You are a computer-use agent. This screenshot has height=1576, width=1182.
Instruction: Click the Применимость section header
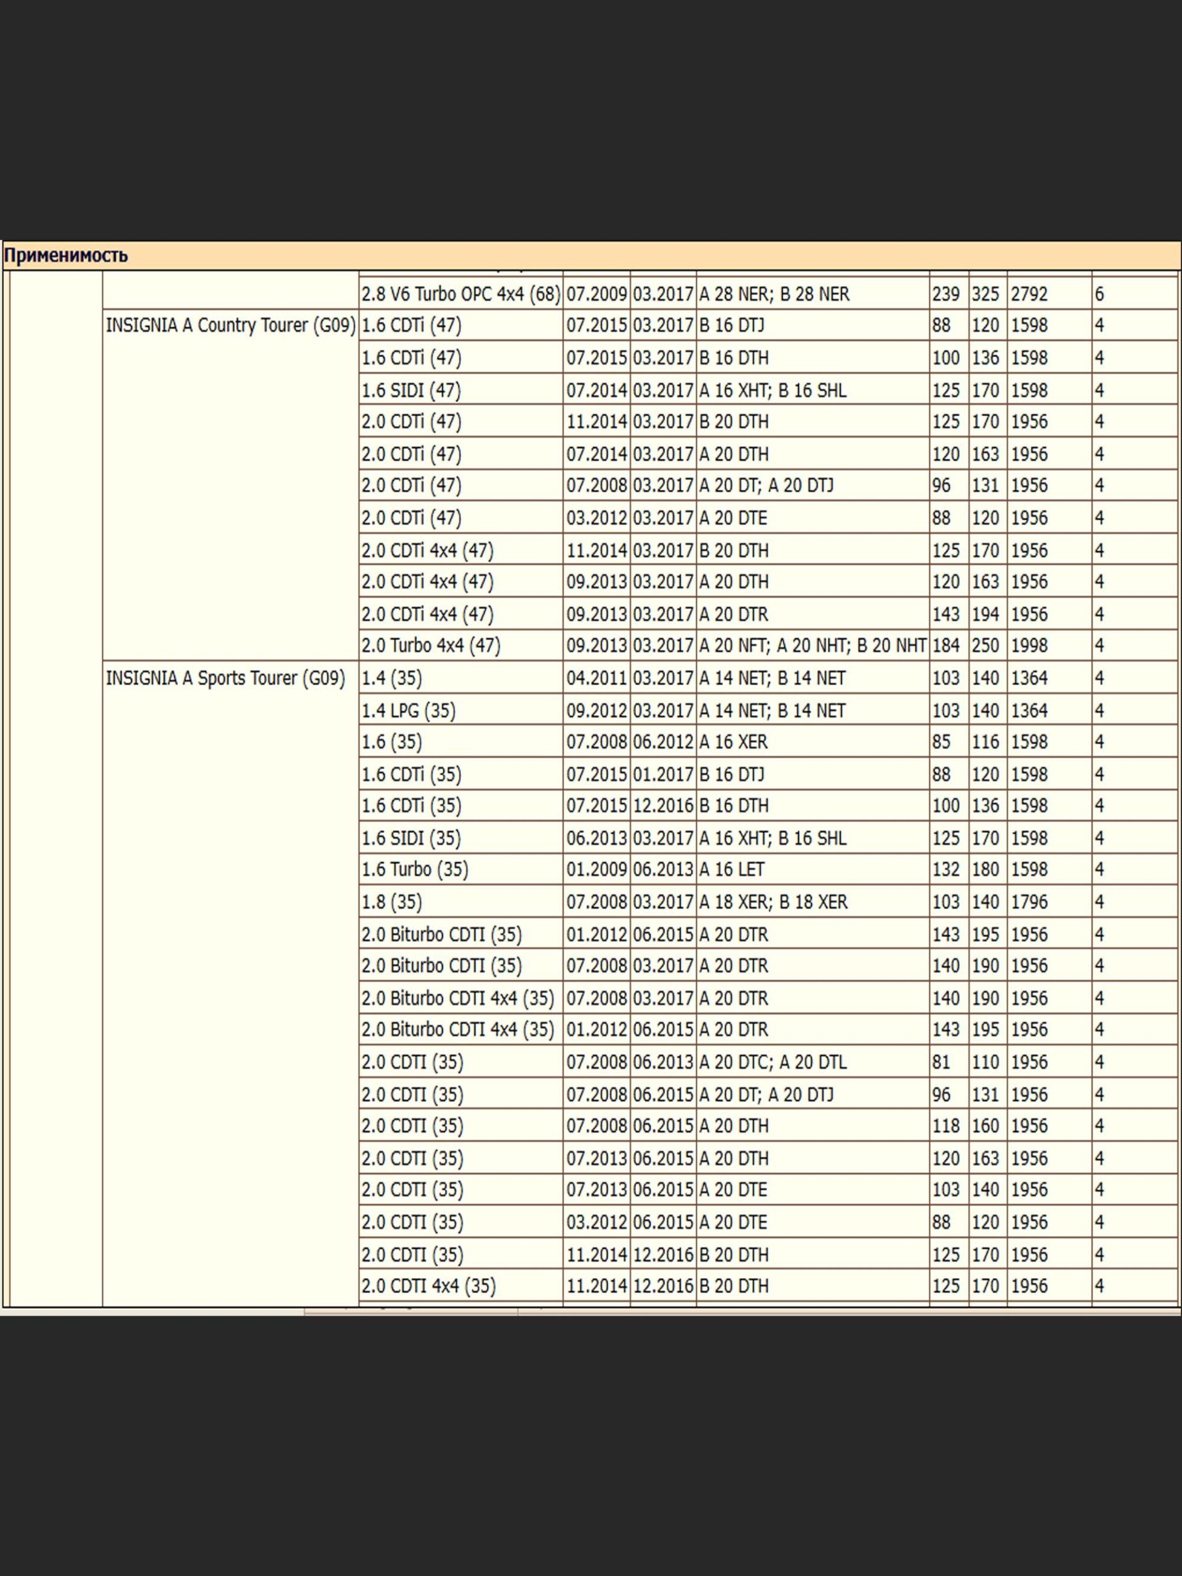click(x=65, y=255)
